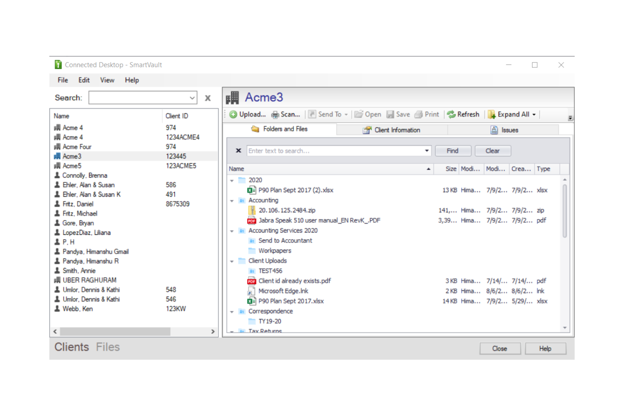
Task: Click the folder icon beside Send to Accountant
Action: point(252,241)
